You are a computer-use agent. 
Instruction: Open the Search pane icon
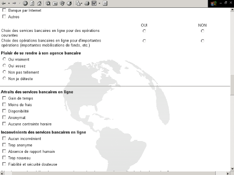(x=48, y=3)
